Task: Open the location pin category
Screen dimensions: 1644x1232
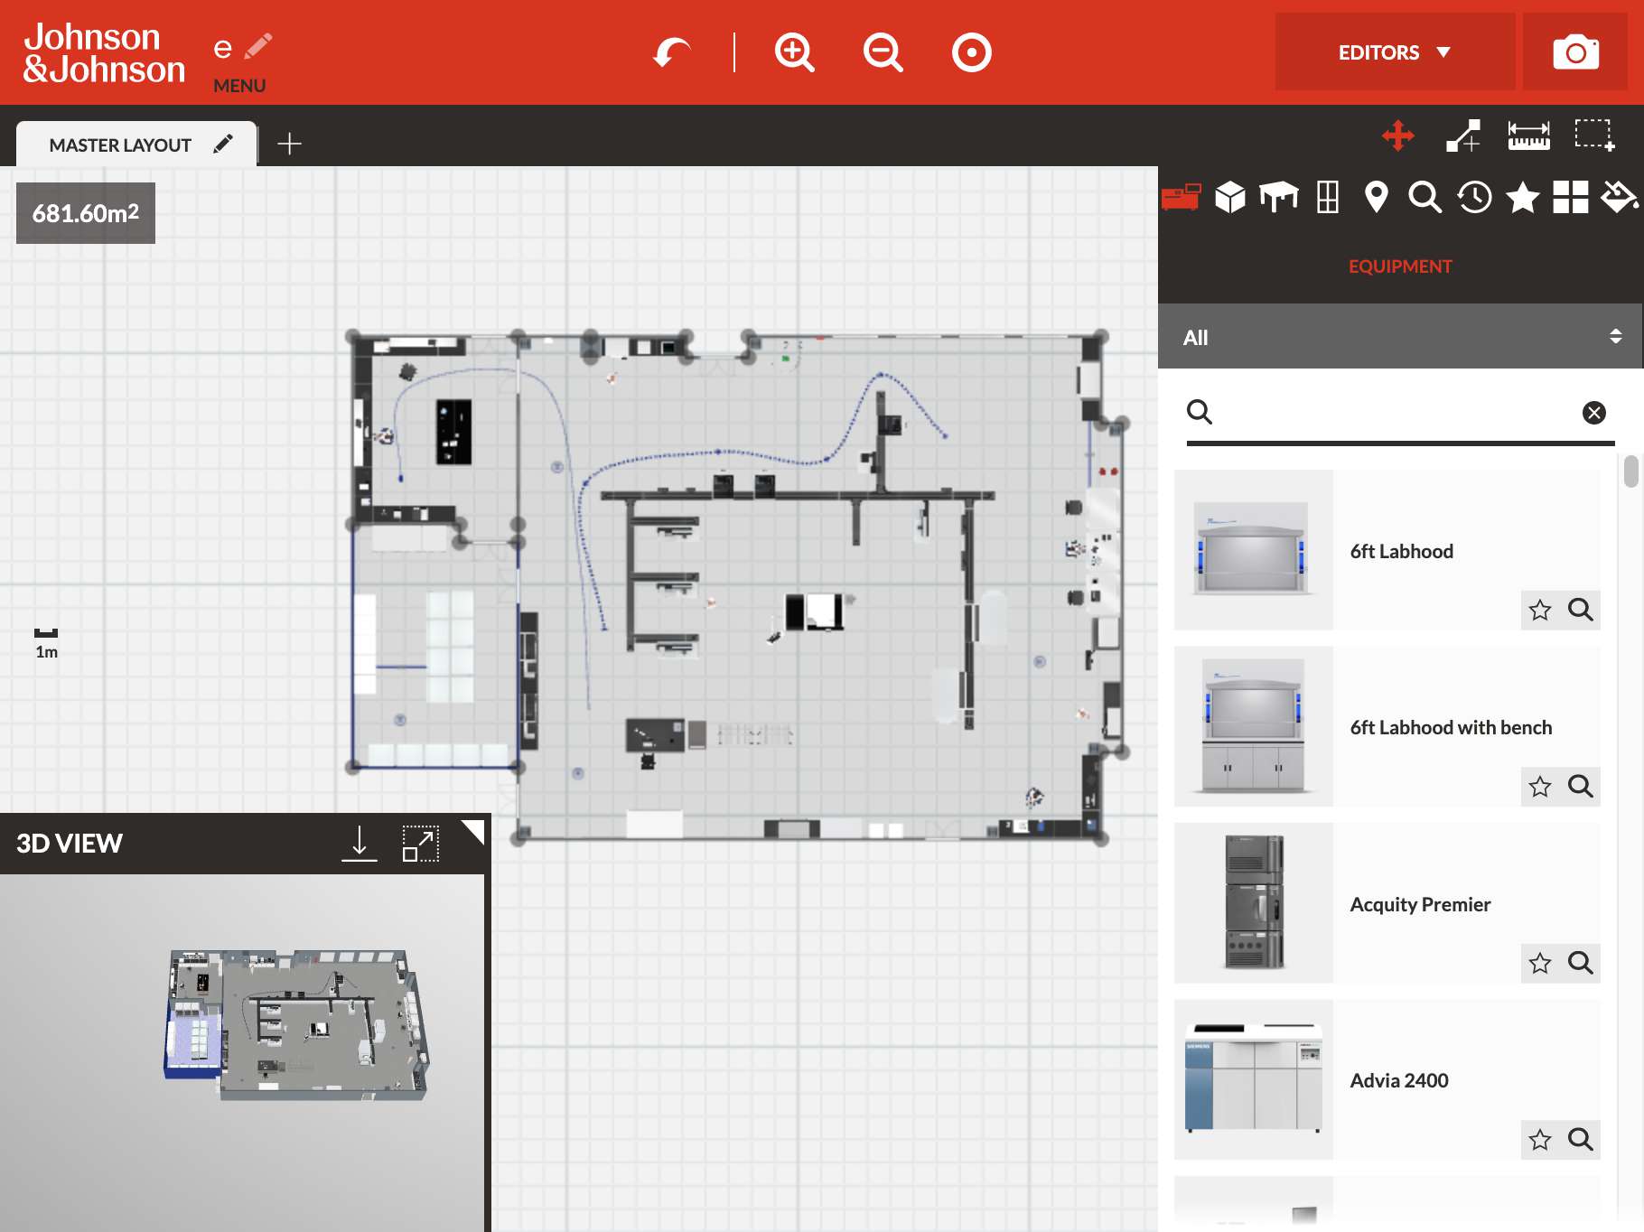Action: (1376, 196)
